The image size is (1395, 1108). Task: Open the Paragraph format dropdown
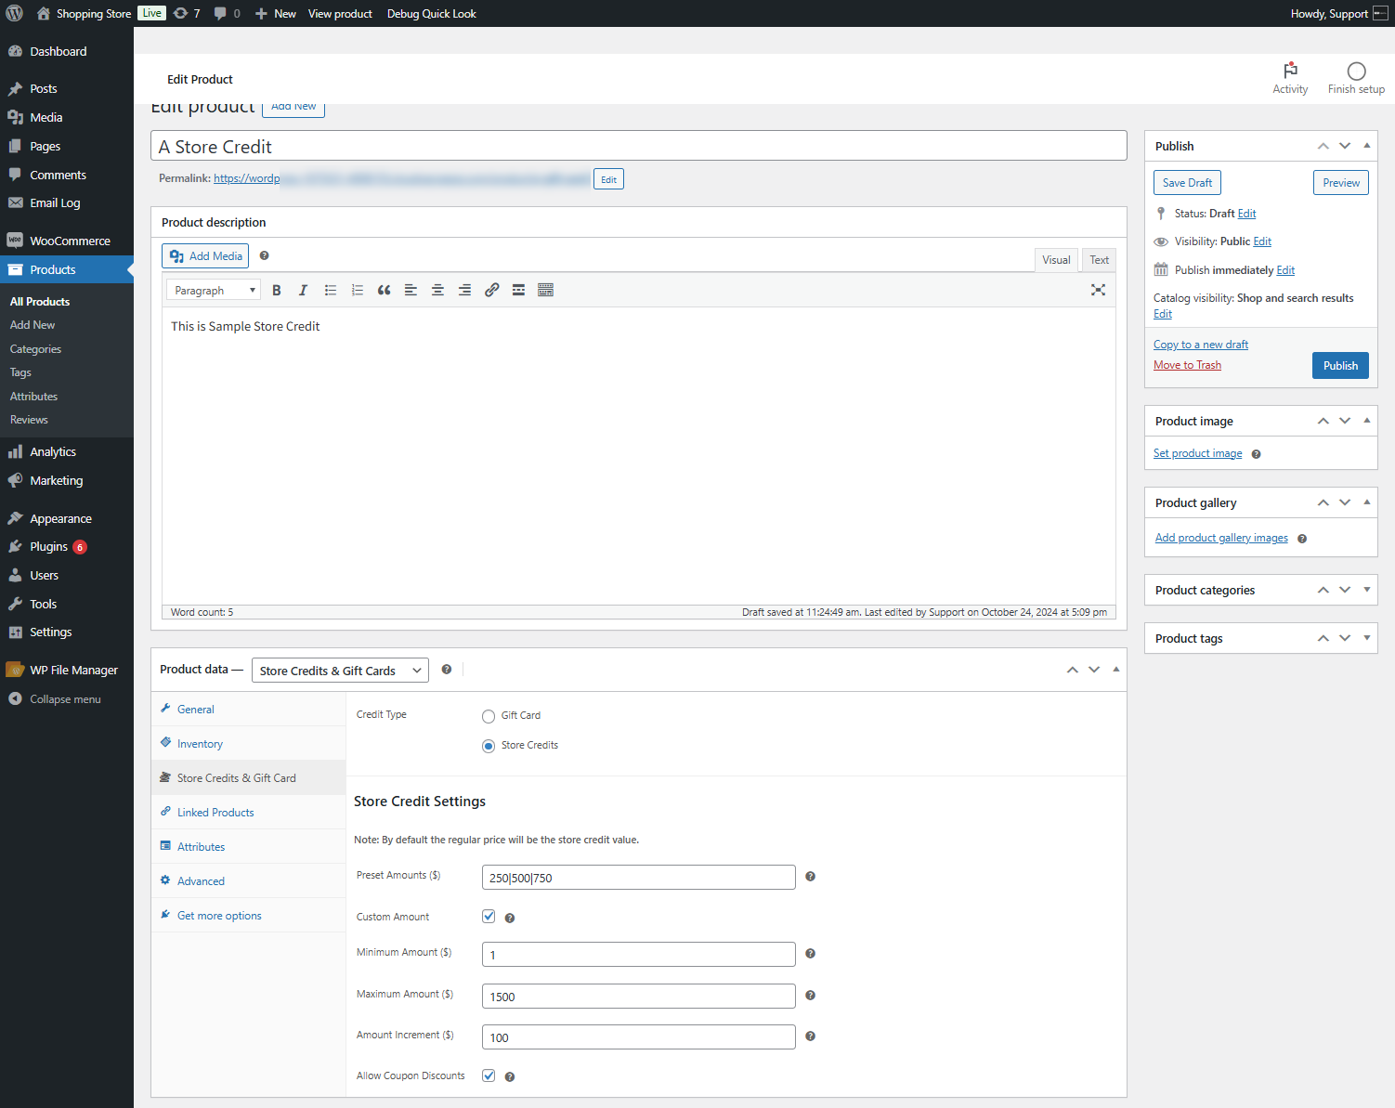[214, 290]
